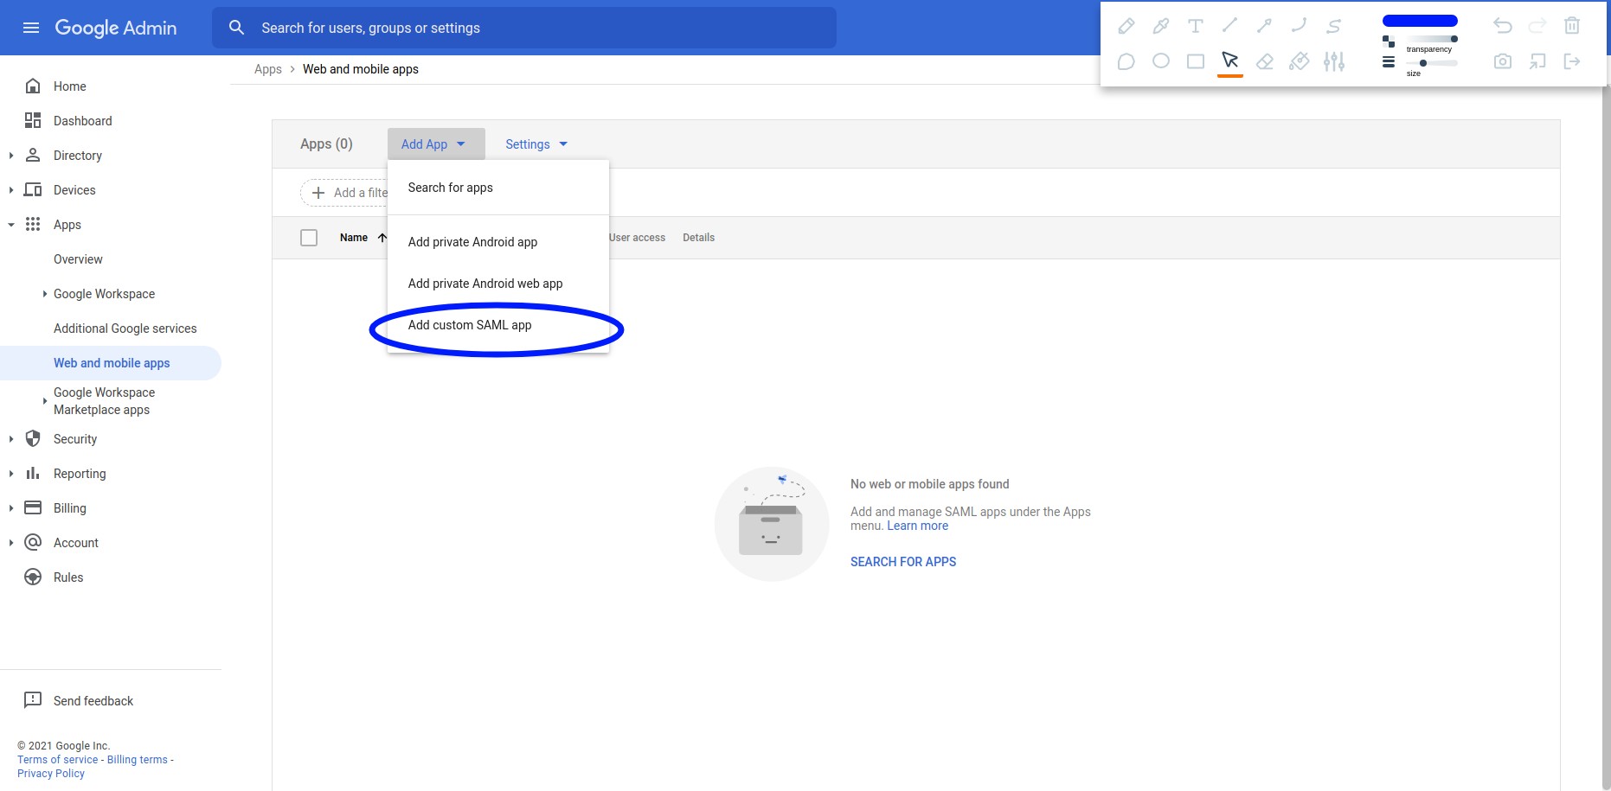Open the Settings dropdown
This screenshot has width=1611, height=791.
click(x=536, y=144)
